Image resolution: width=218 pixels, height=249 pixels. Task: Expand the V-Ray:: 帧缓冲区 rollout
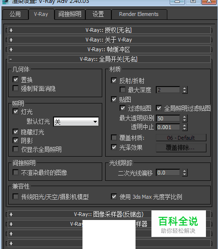point(109,49)
